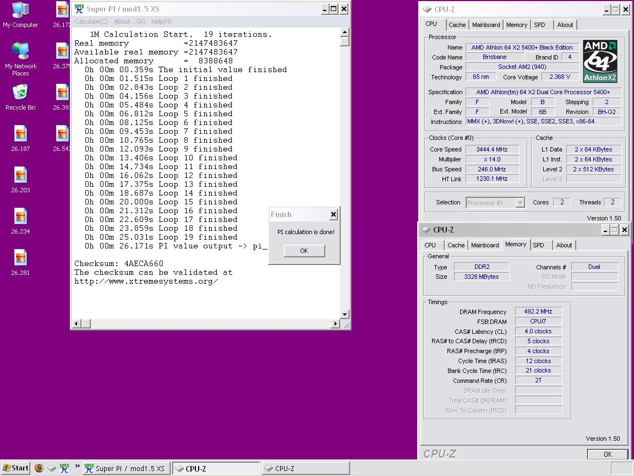
Task: Click the Checksum: 4AECA660 line
Action: click(x=119, y=263)
